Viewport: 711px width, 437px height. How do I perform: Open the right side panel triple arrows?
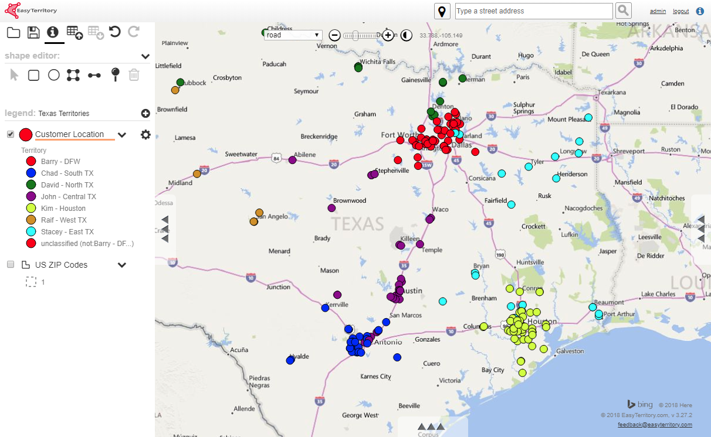coord(700,229)
